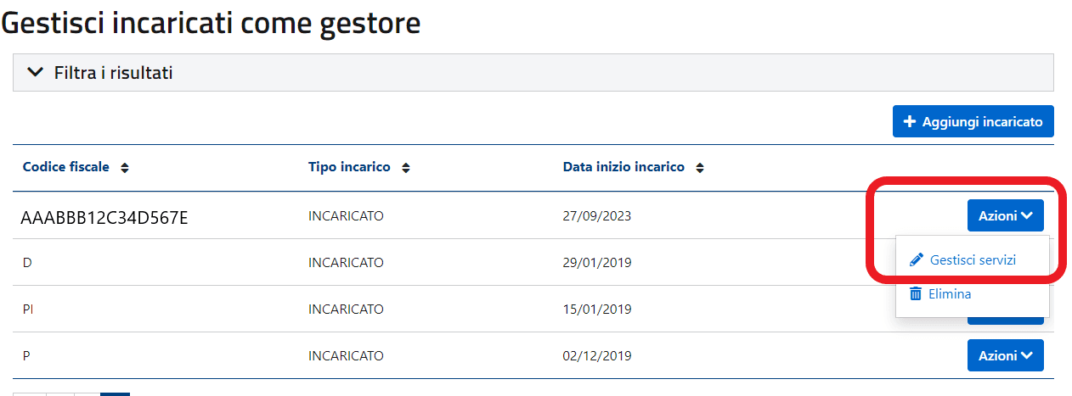
Task: Select the INCARICATO cell in the 15/01/2019 row
Action: pos(346,310)
